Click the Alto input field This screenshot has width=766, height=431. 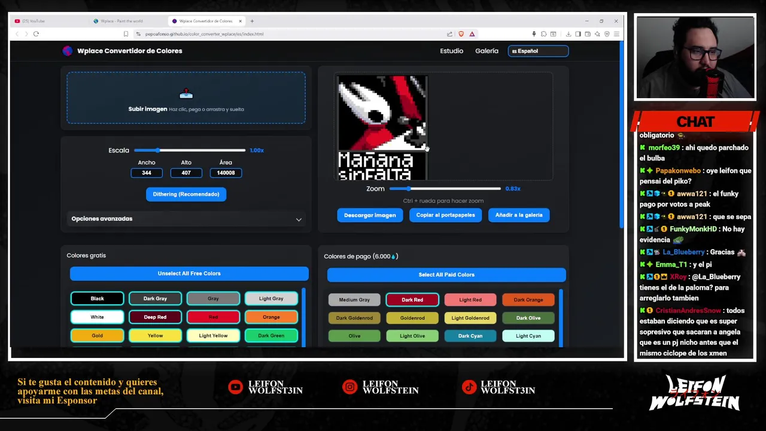[186, 173]
